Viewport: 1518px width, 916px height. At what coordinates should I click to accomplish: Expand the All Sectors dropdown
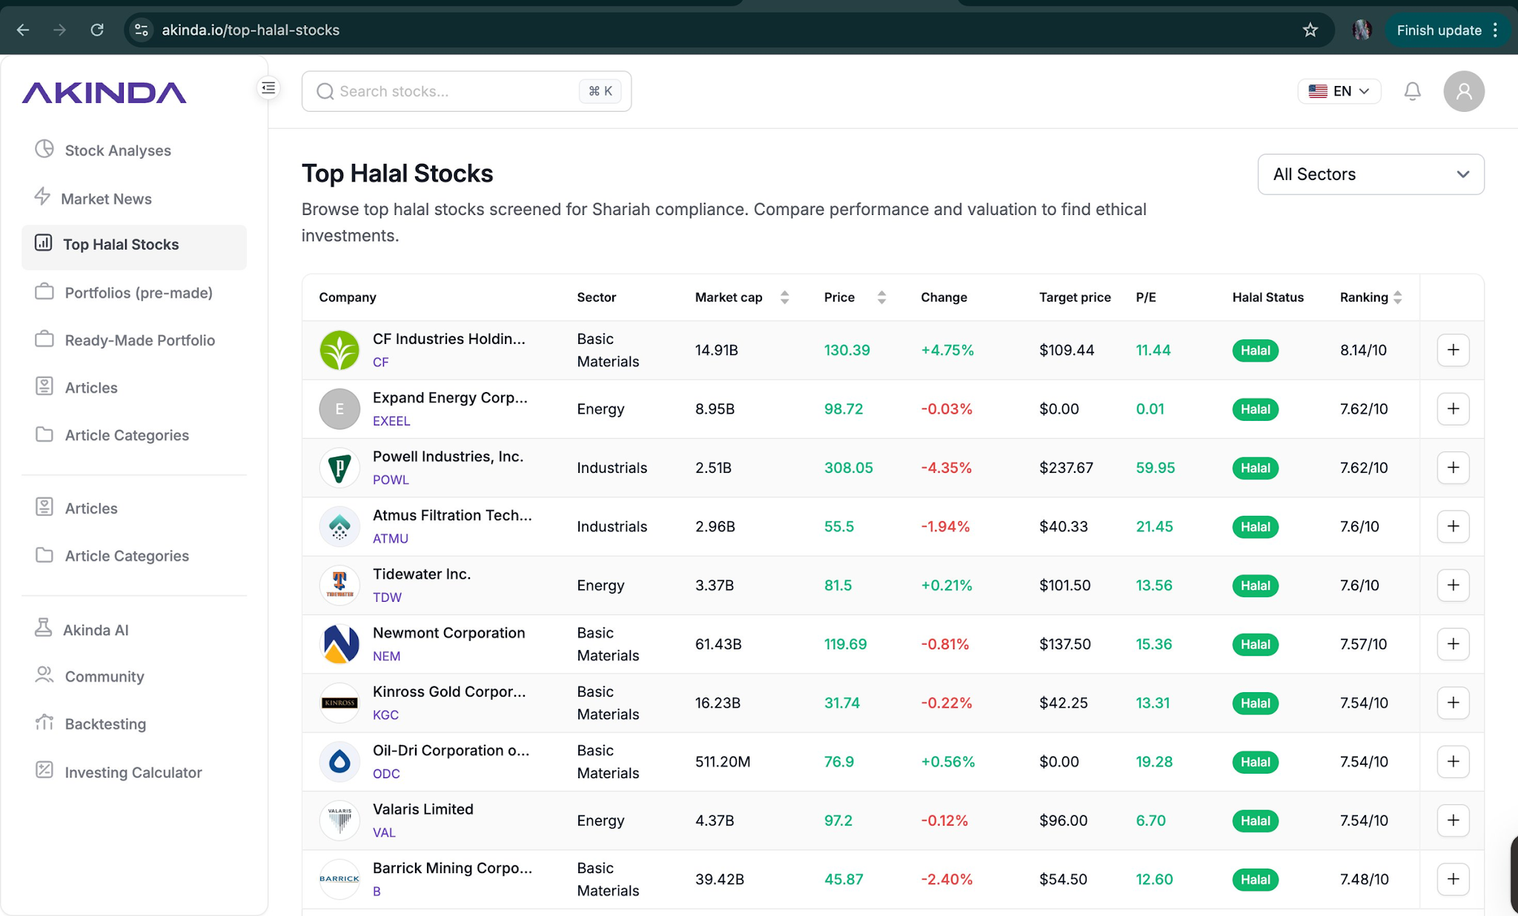coord(1370,174)
